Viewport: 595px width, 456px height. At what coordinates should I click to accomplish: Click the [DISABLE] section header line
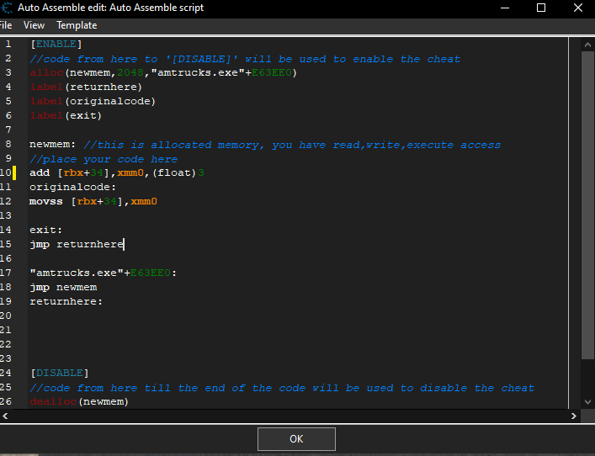pyautogui.click(x=59, y=373)
